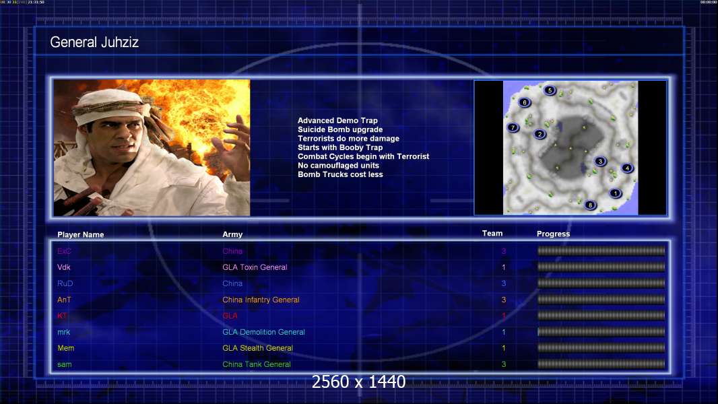
Task: Select player name KT
Action: click(62, 316)
